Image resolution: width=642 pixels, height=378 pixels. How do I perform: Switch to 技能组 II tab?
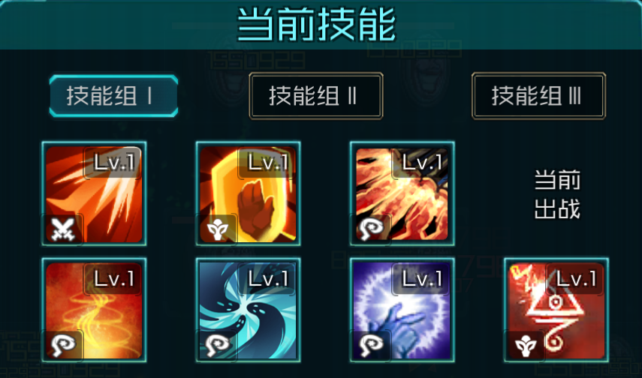[x=315, y=96]
